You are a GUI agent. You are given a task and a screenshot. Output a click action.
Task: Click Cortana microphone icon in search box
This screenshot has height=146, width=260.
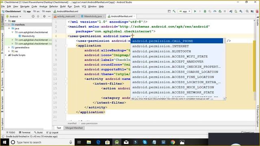pos(71,142)
